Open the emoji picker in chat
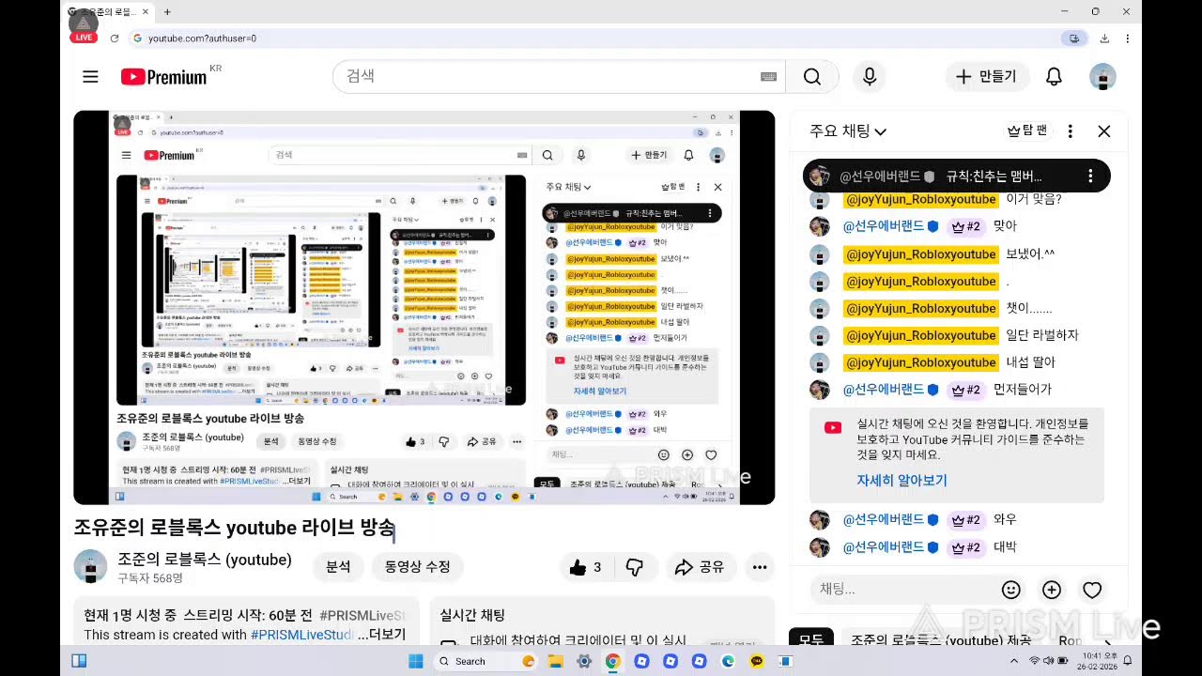 coord(1011,590)
